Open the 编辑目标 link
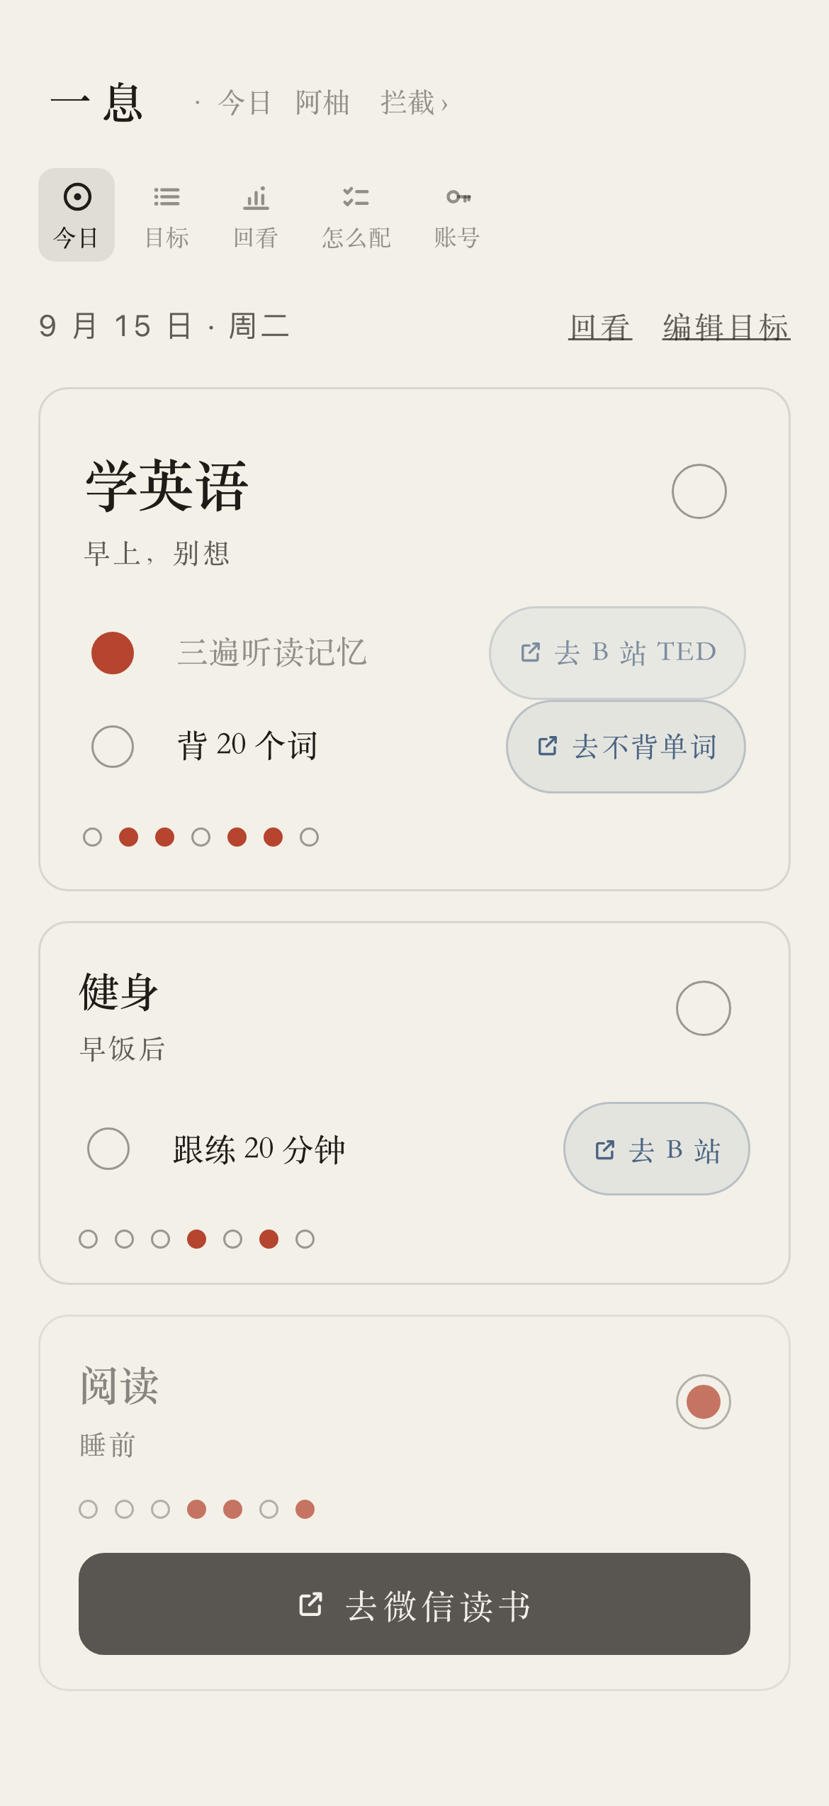Screen dimensions: 829x1806 726,328
